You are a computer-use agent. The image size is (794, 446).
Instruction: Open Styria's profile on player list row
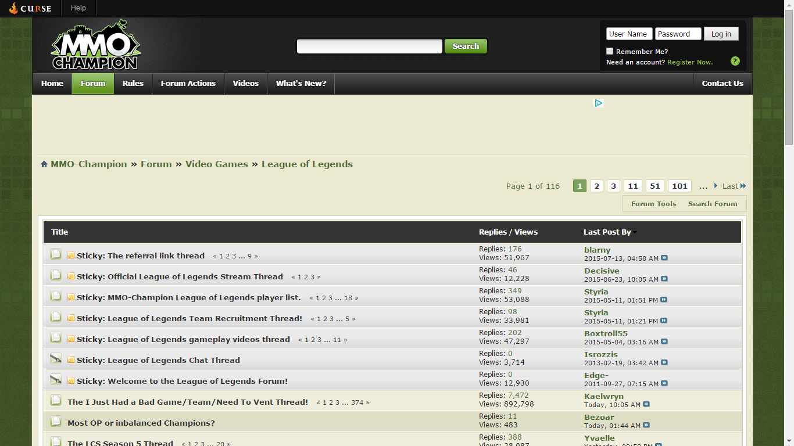click(596, 292)
